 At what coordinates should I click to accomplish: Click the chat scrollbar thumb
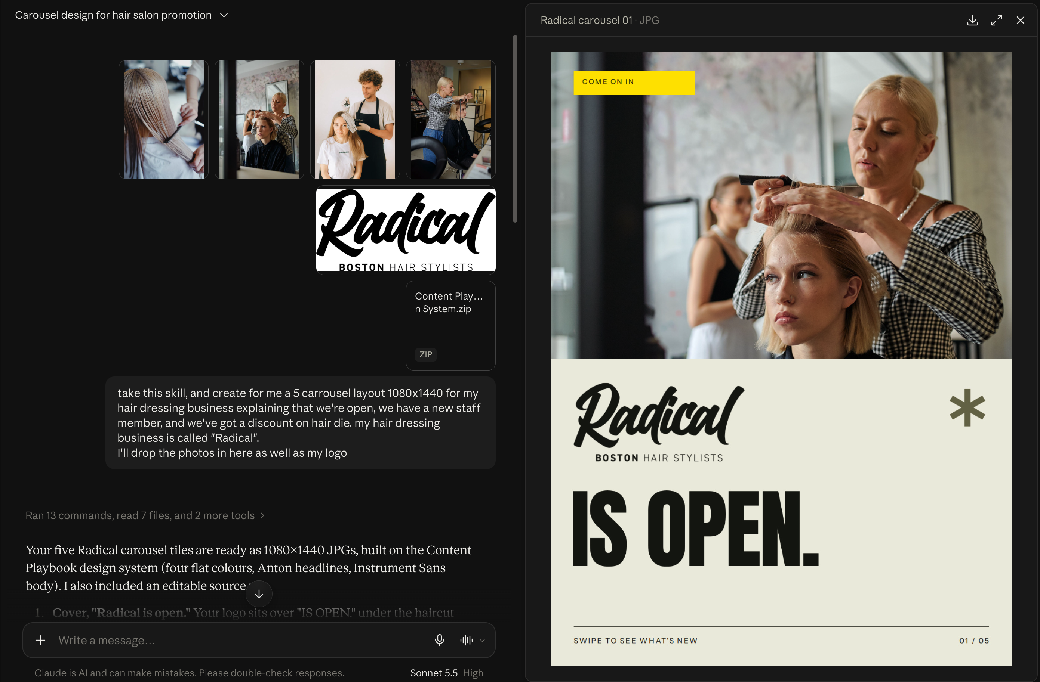(x=515, y=129)
